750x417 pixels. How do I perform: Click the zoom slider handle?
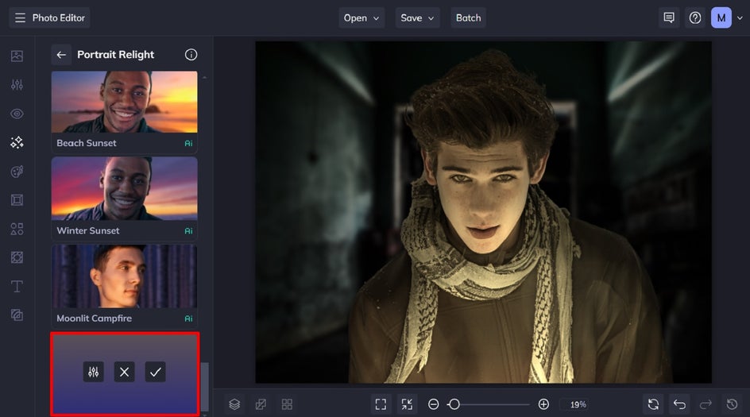pos(454,404)
